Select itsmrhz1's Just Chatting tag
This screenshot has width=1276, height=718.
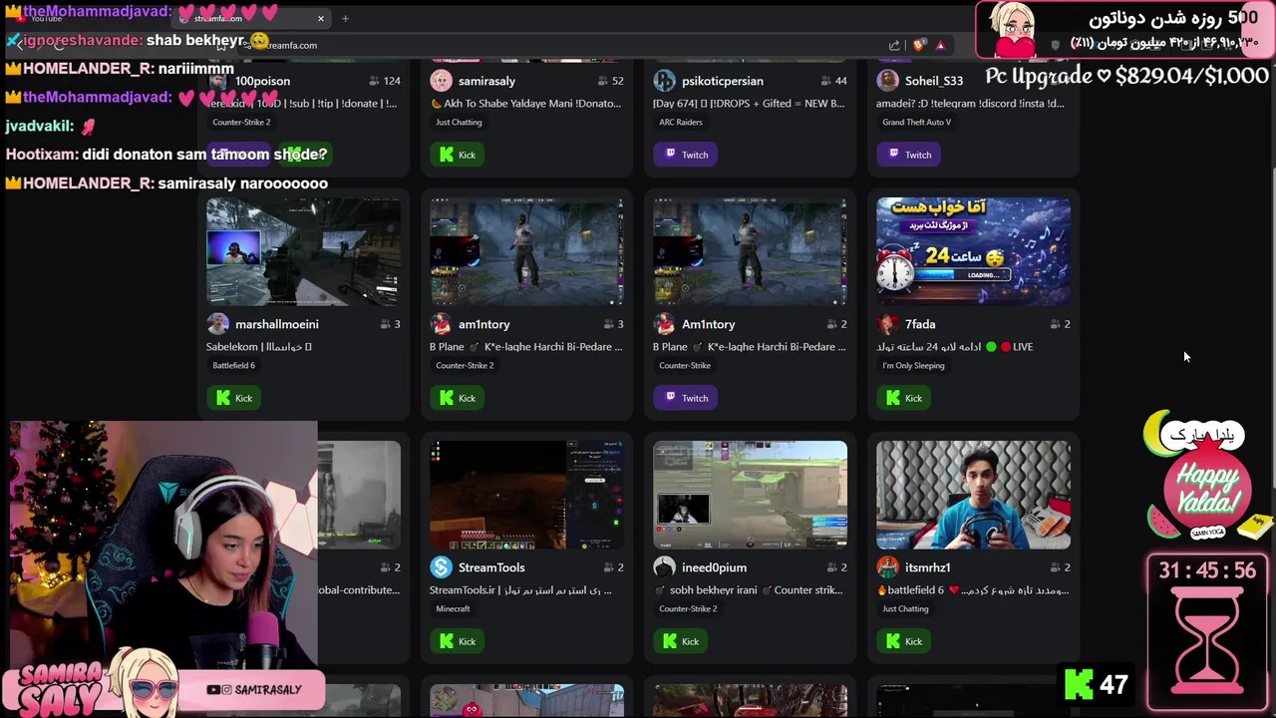click(x=905, y=609)
